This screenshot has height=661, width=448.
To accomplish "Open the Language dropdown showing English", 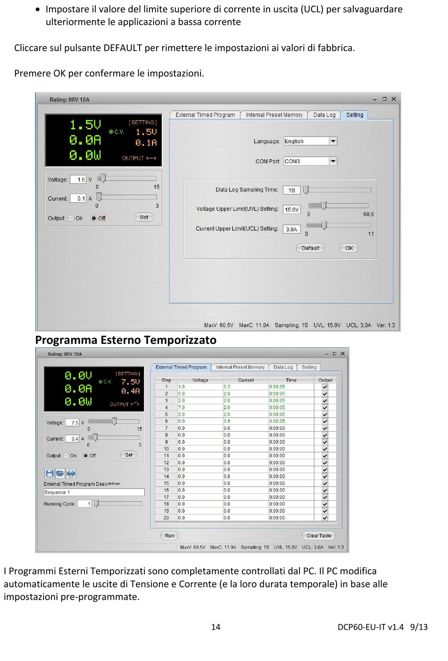I will click(x=333, y=141).
